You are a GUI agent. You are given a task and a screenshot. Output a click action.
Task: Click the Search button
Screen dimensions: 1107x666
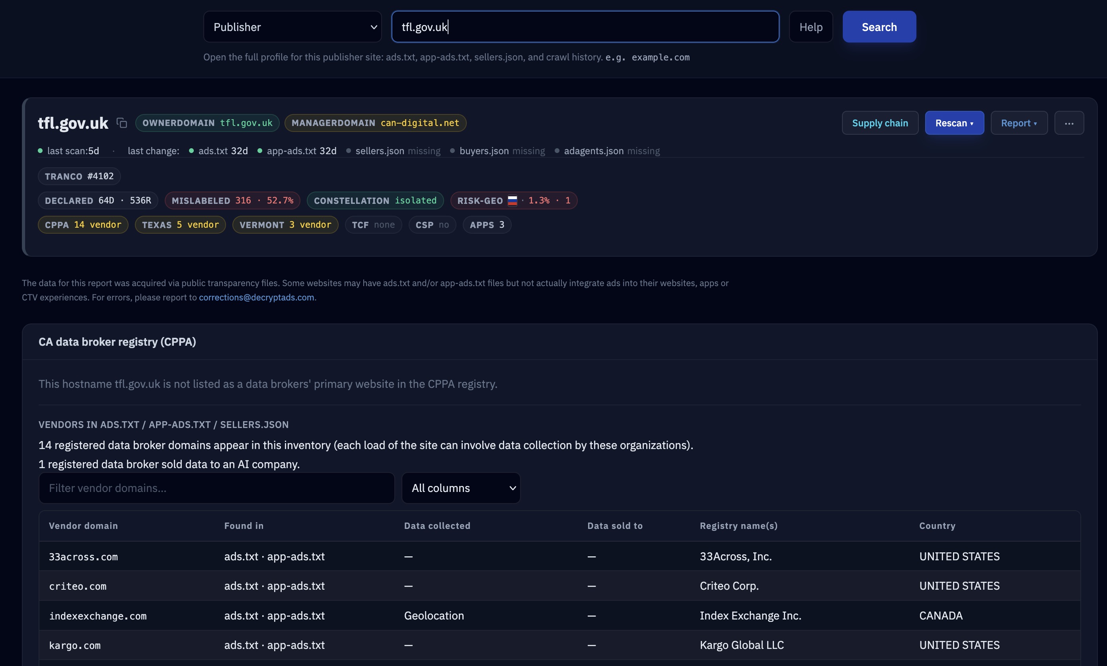click(879, 27)
